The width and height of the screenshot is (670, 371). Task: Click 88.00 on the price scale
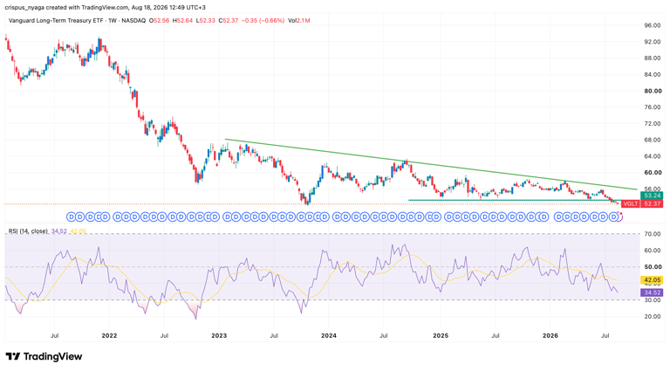coord(653,58)
